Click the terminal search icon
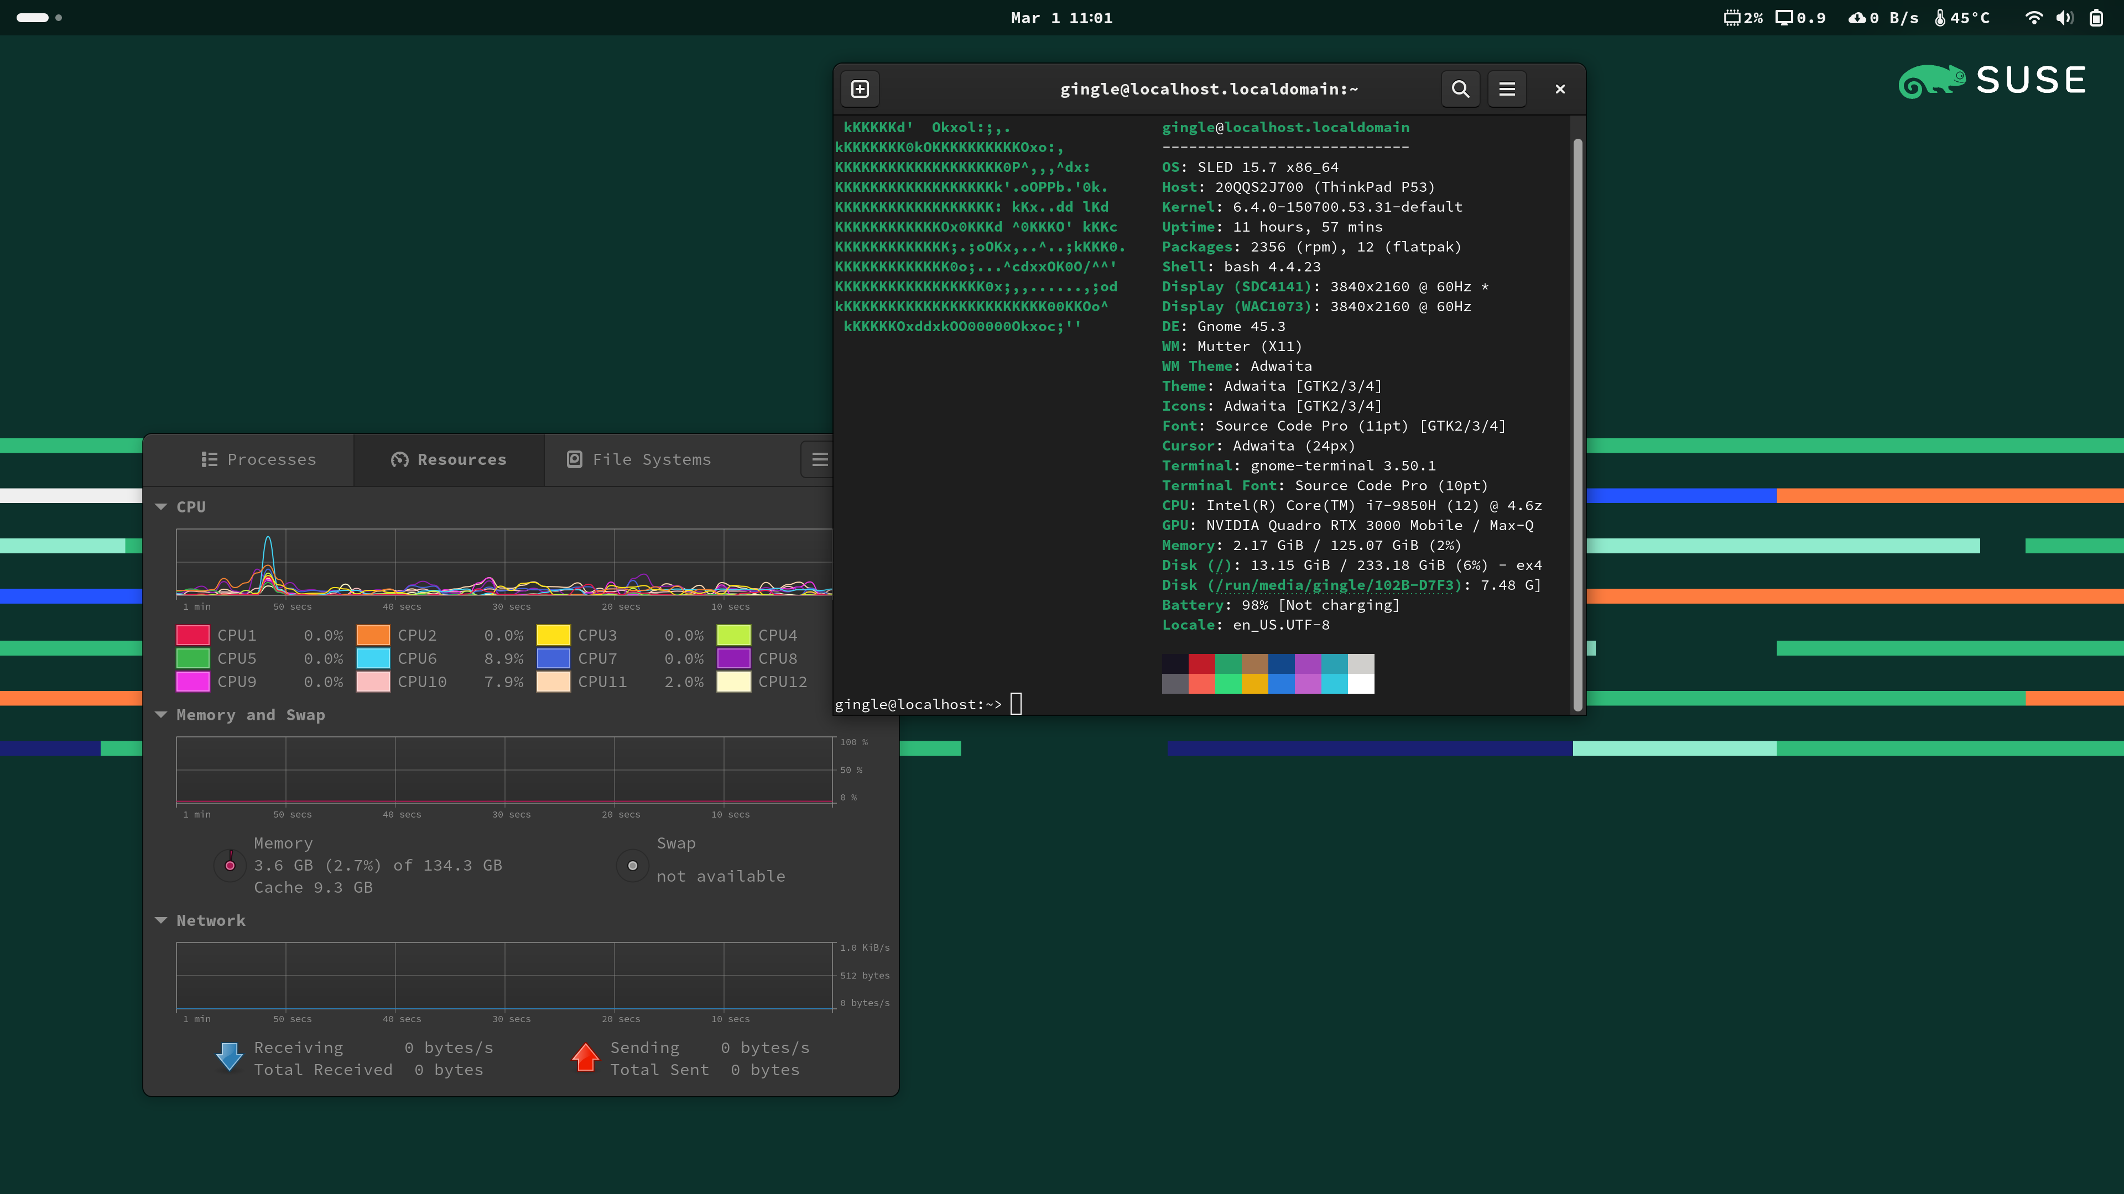 [1460, 89]
